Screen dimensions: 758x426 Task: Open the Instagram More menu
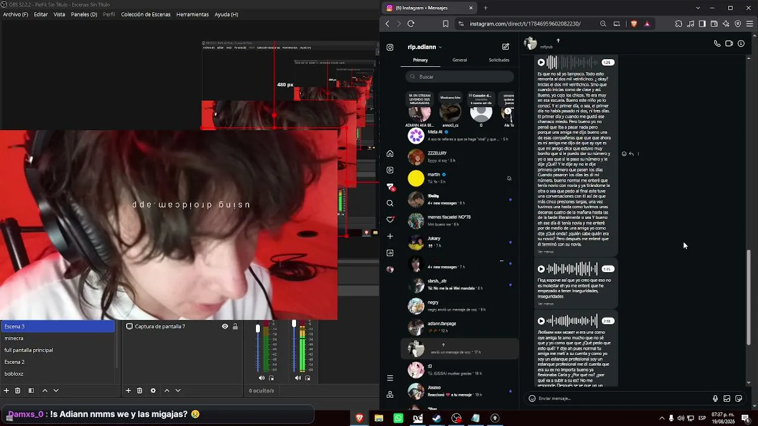[x=390, y=378]
